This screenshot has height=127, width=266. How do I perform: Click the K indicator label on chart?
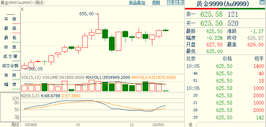coord(23,9)
